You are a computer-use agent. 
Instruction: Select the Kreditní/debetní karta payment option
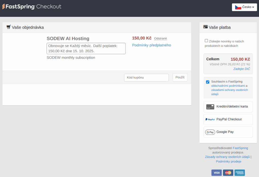pos(228,107)
